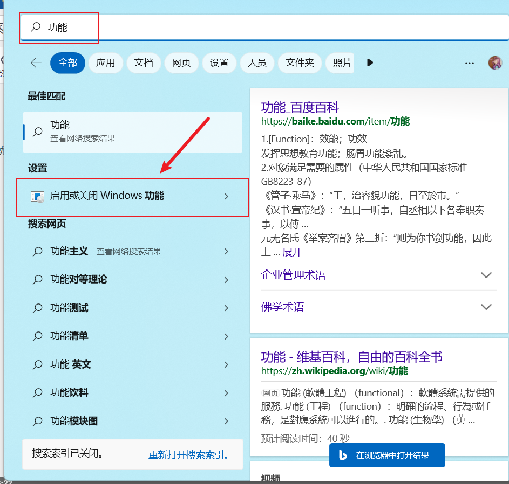Click 在浏览器中打开结果 button
This screenshot has height=484, width=509.
[387, 455]
